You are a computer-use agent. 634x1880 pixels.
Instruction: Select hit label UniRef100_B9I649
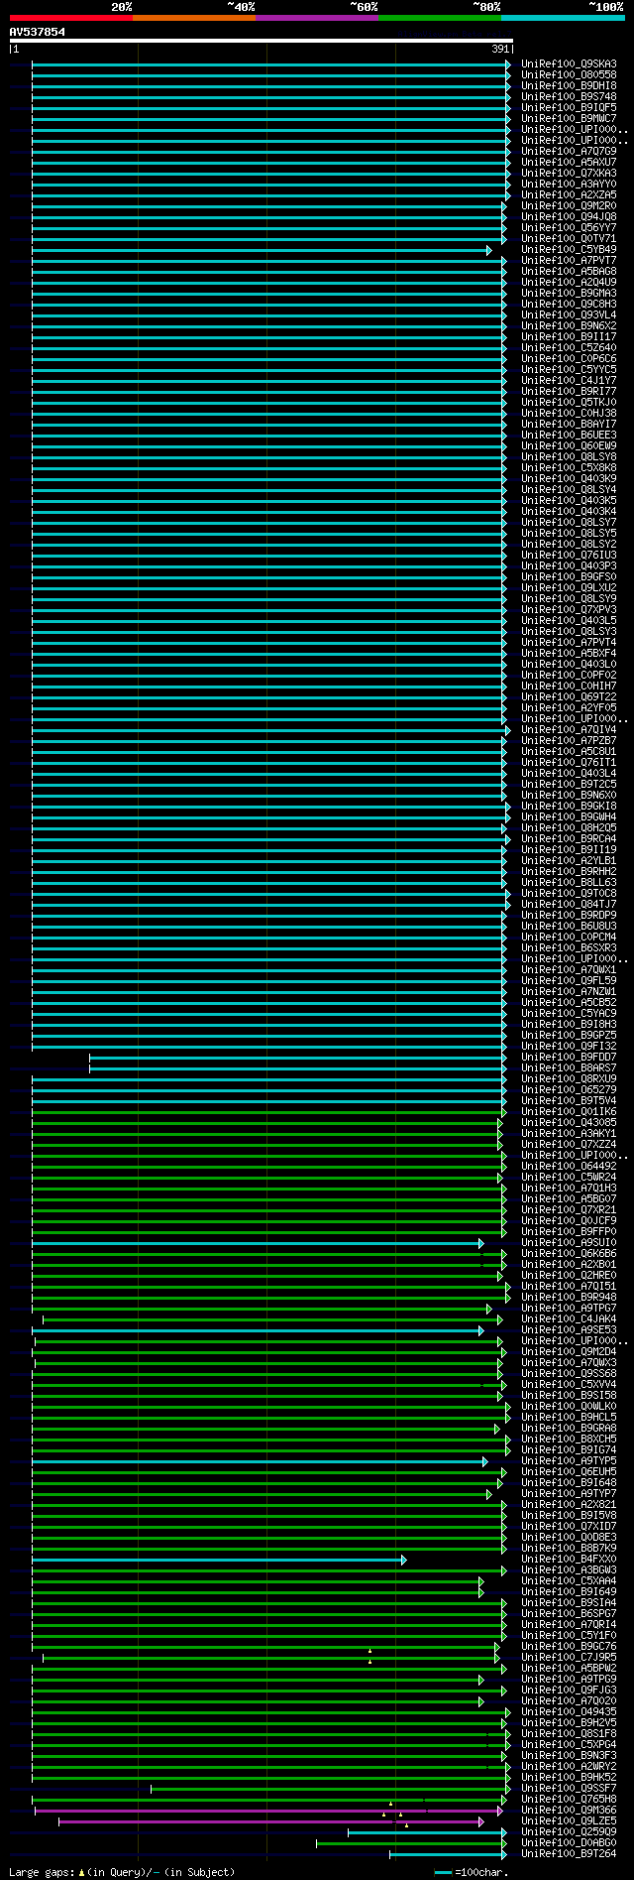(569, 1592)
